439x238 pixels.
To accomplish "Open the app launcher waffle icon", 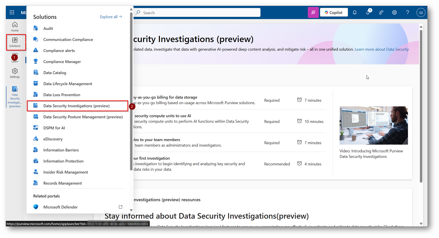I will pos(12,12).
